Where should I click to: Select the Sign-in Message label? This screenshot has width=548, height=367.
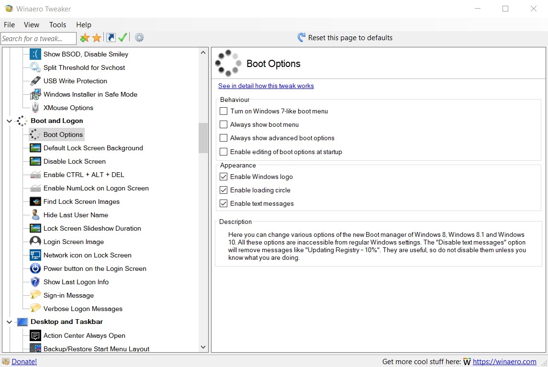click(x=68, y=295)
